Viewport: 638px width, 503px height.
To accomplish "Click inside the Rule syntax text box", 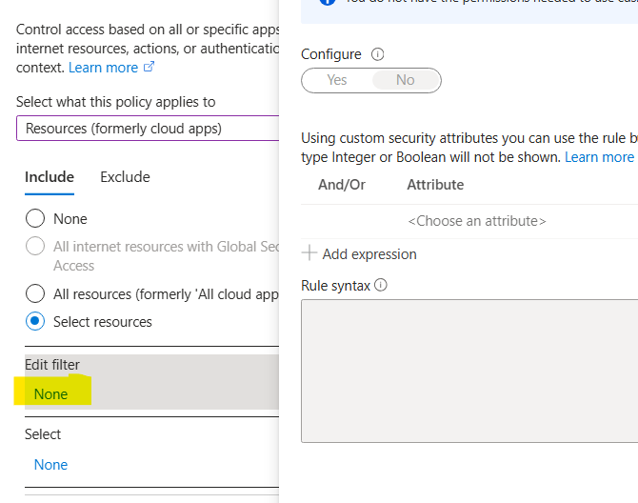I will click(469, 371).
